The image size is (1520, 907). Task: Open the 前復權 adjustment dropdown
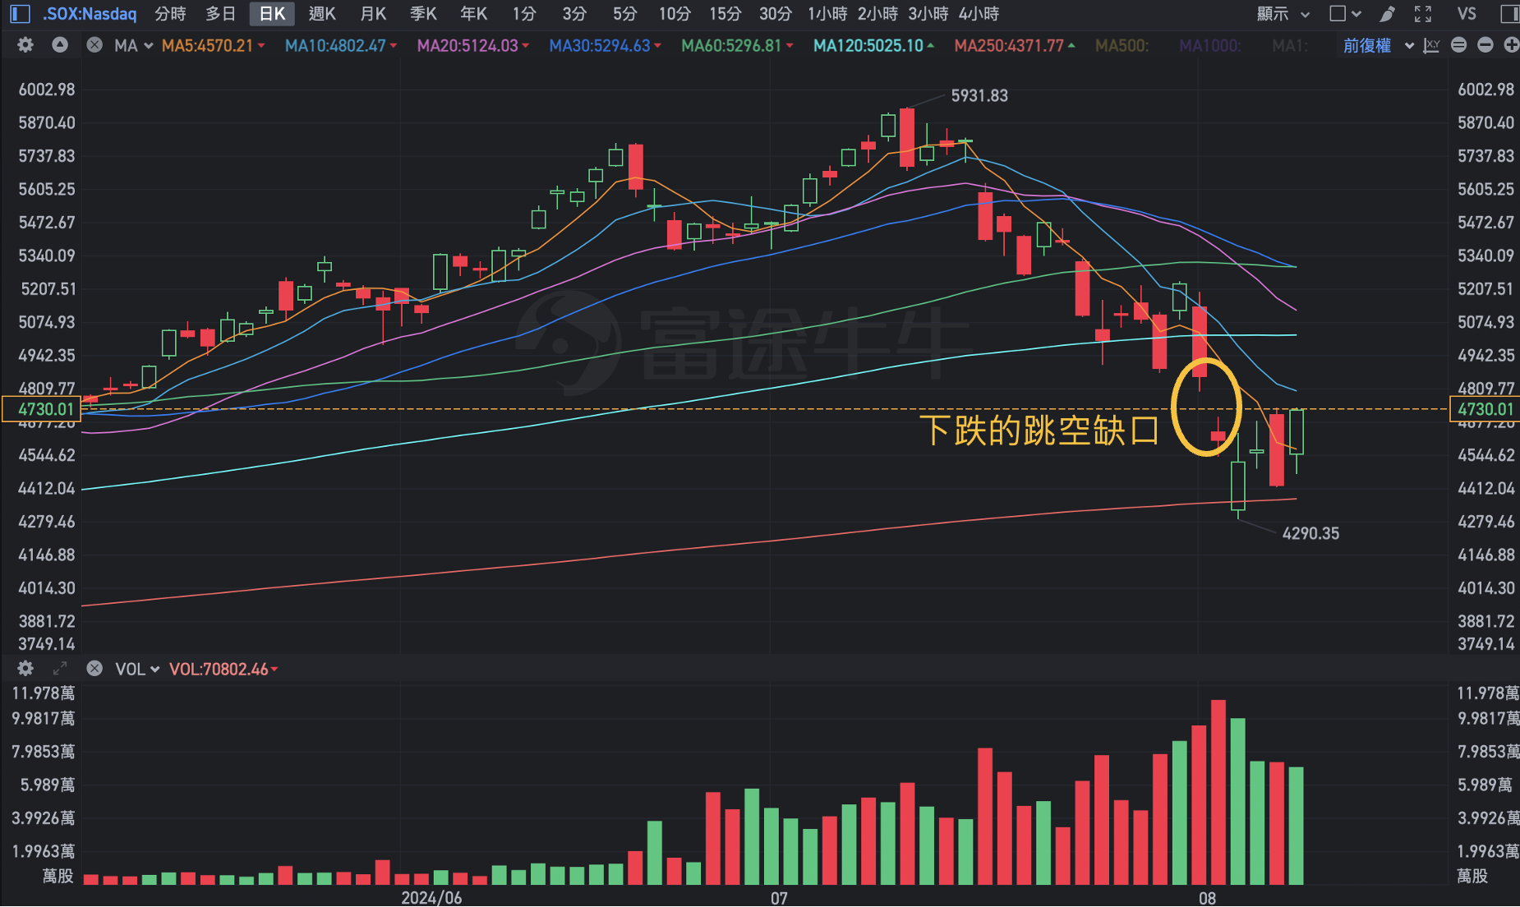[x=1377, y=45]
